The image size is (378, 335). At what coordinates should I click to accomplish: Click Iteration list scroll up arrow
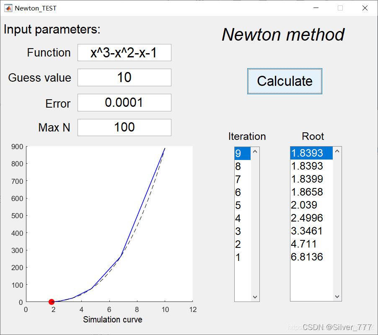coord(255,152)
